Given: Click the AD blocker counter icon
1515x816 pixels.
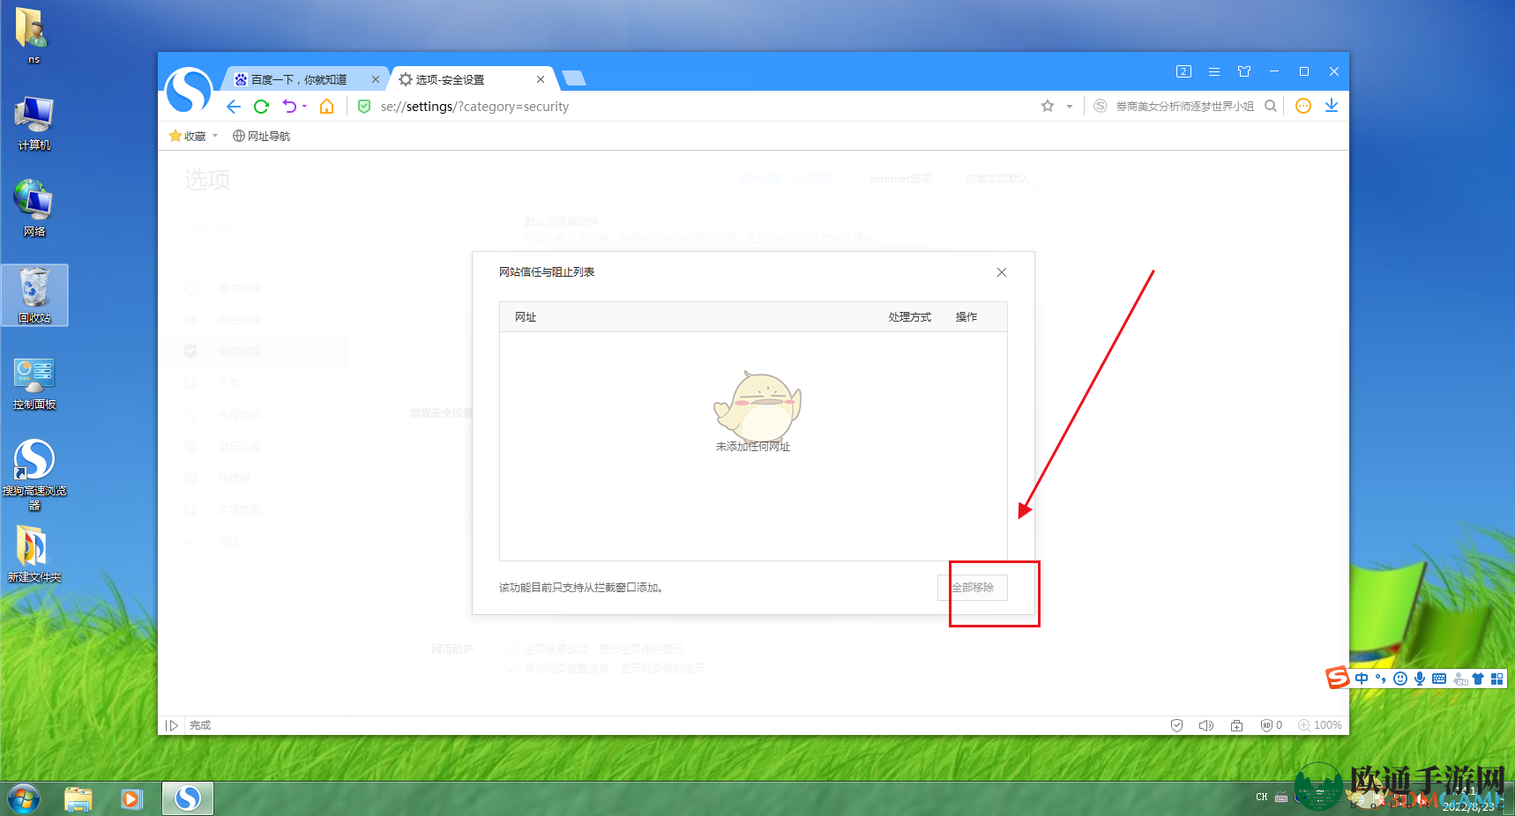Looking at the screenshot, I should click(1272, 725).
